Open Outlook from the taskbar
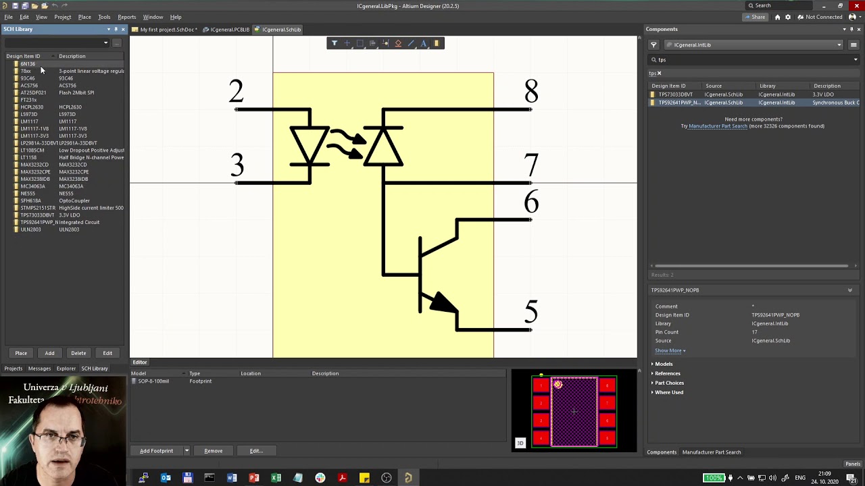Image resolution: width=865 pixels, height=486 pixels. pyautogui.click(x=166, y=478)
